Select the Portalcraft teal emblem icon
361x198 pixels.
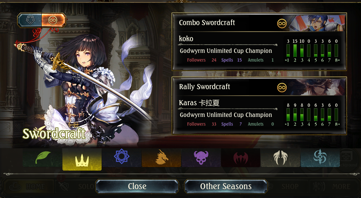[320, 158]
